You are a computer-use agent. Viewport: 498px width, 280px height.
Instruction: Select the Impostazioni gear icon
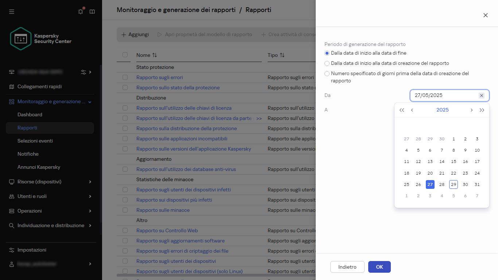(x=12, y=250)
